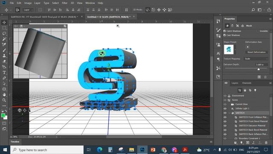
Task: Click the Extrusion Depth value field
Action: (x=261, y=65)
